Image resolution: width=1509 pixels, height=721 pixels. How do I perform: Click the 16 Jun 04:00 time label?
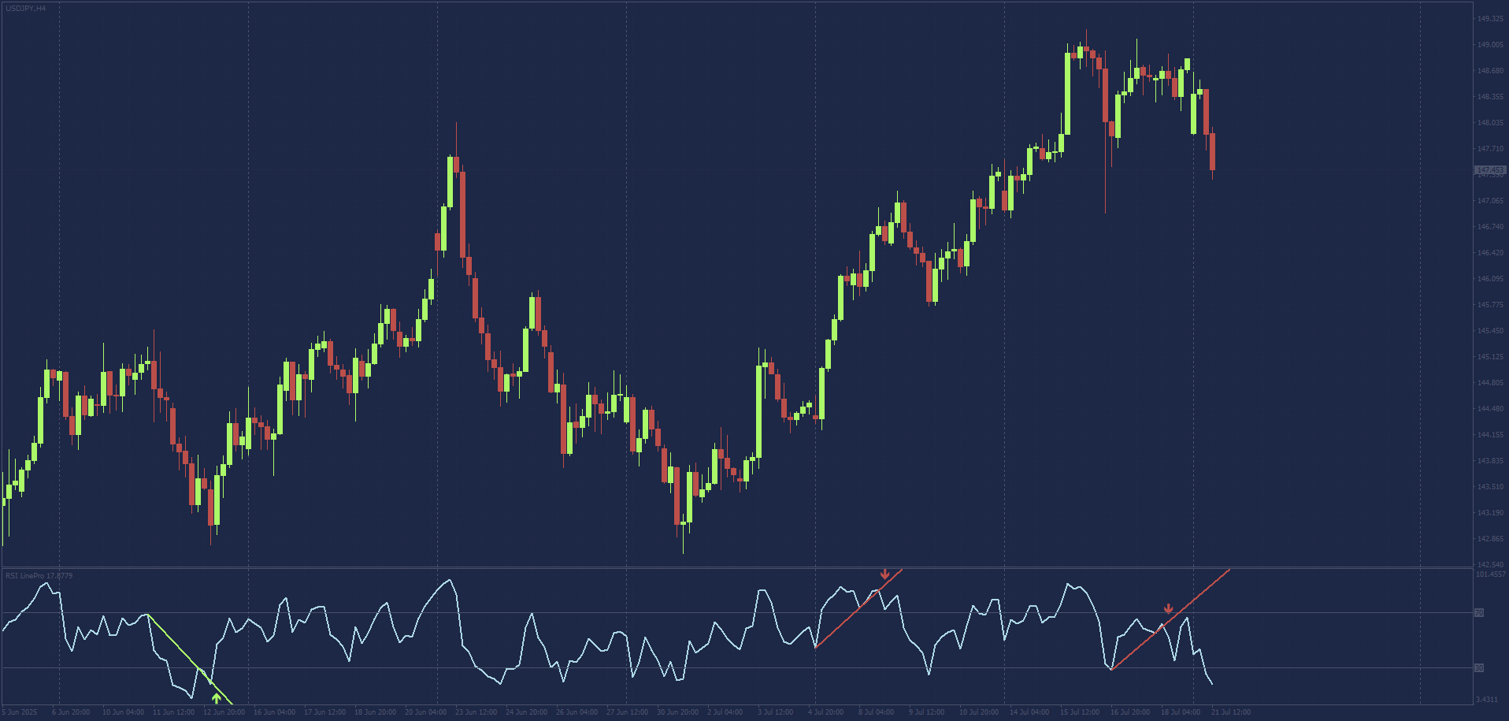pos(274,712)
